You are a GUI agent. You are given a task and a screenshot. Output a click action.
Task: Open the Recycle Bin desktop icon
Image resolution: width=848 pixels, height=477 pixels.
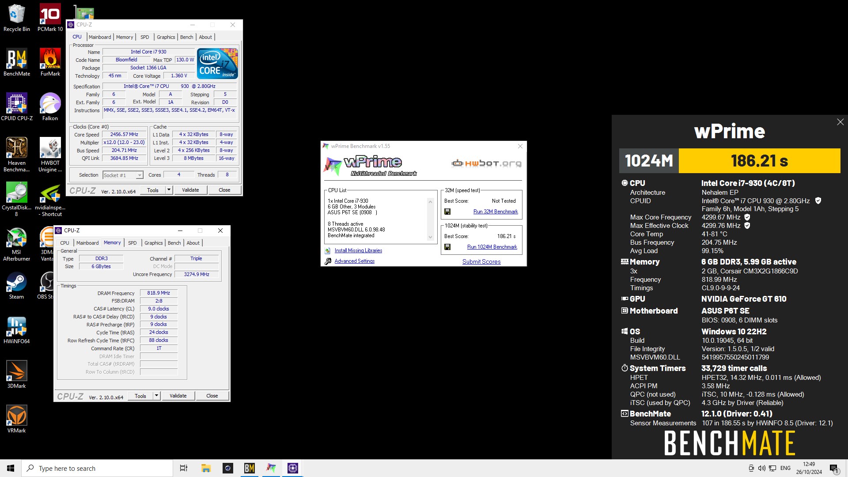click(17, 18)
